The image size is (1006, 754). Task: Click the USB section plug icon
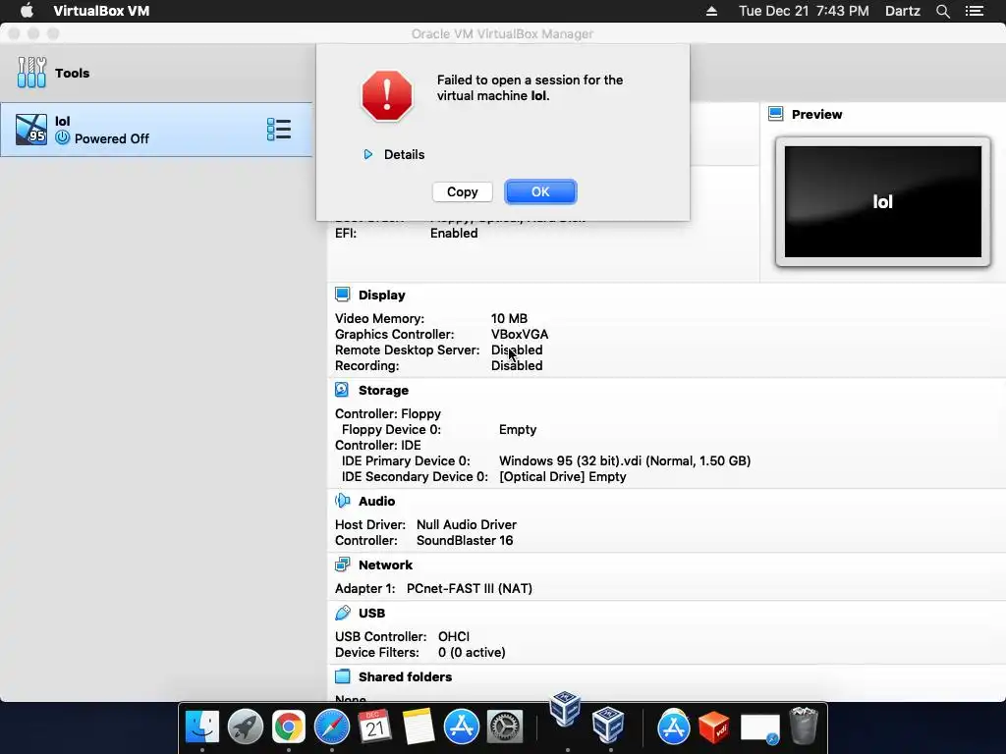[343, 613]
